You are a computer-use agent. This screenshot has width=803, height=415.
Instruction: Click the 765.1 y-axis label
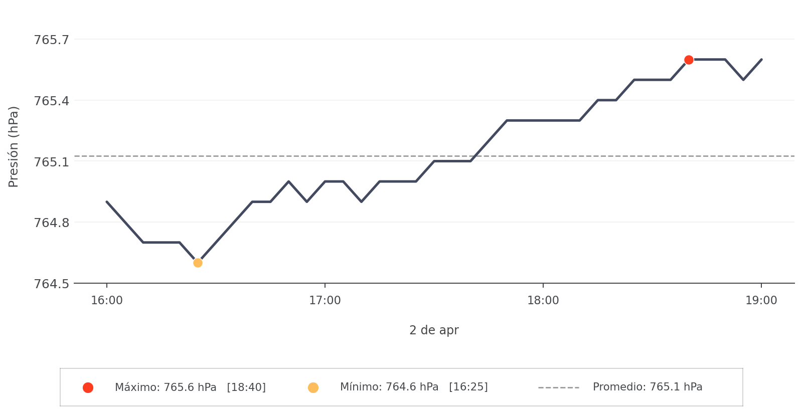click(52, 162)
